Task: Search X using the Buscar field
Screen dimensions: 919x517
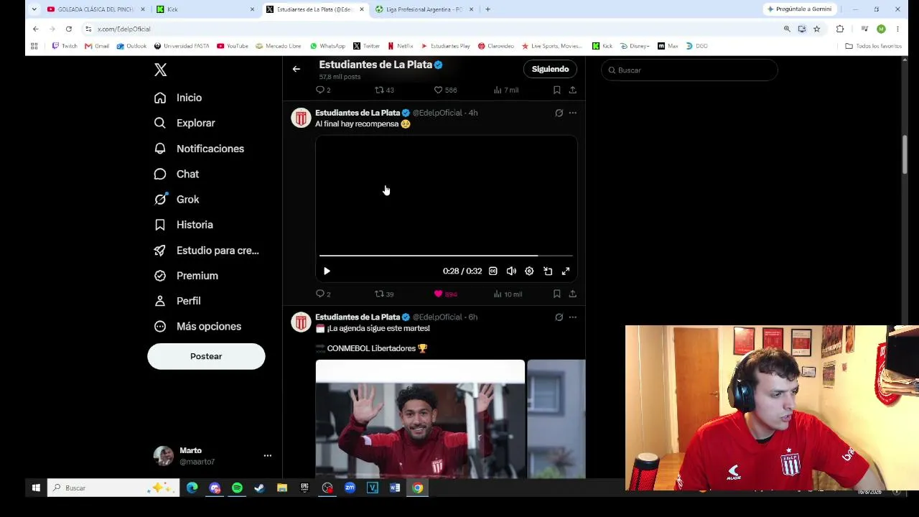Action: 689,70
